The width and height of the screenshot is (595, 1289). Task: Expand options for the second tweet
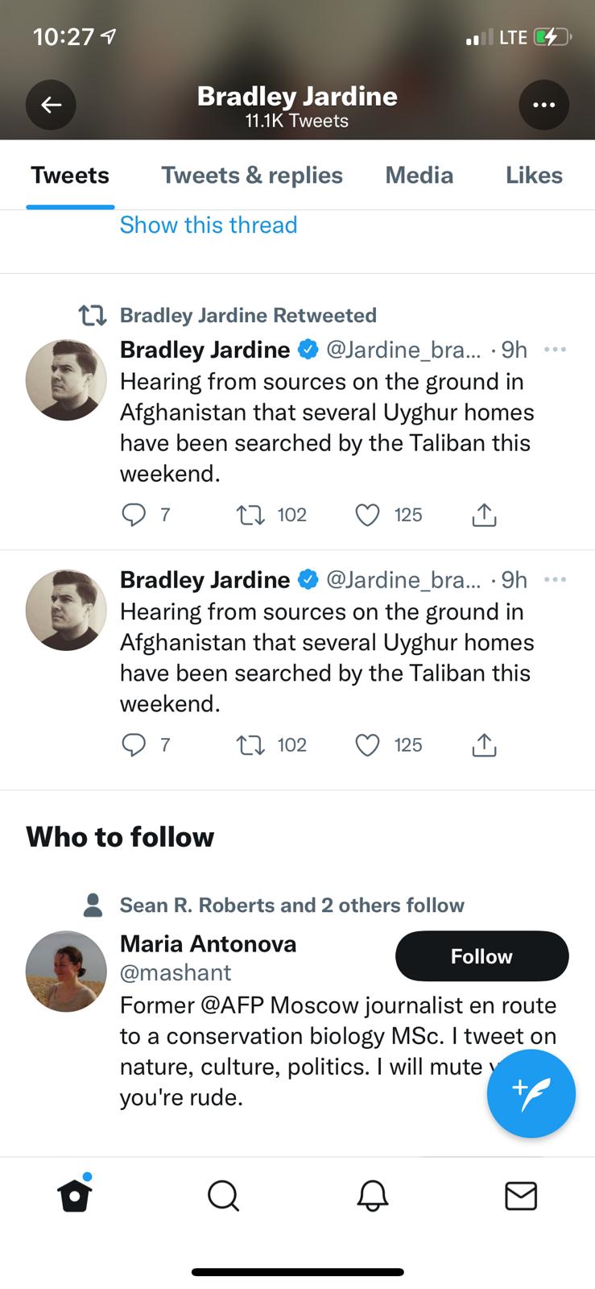[x=555, y=580]
